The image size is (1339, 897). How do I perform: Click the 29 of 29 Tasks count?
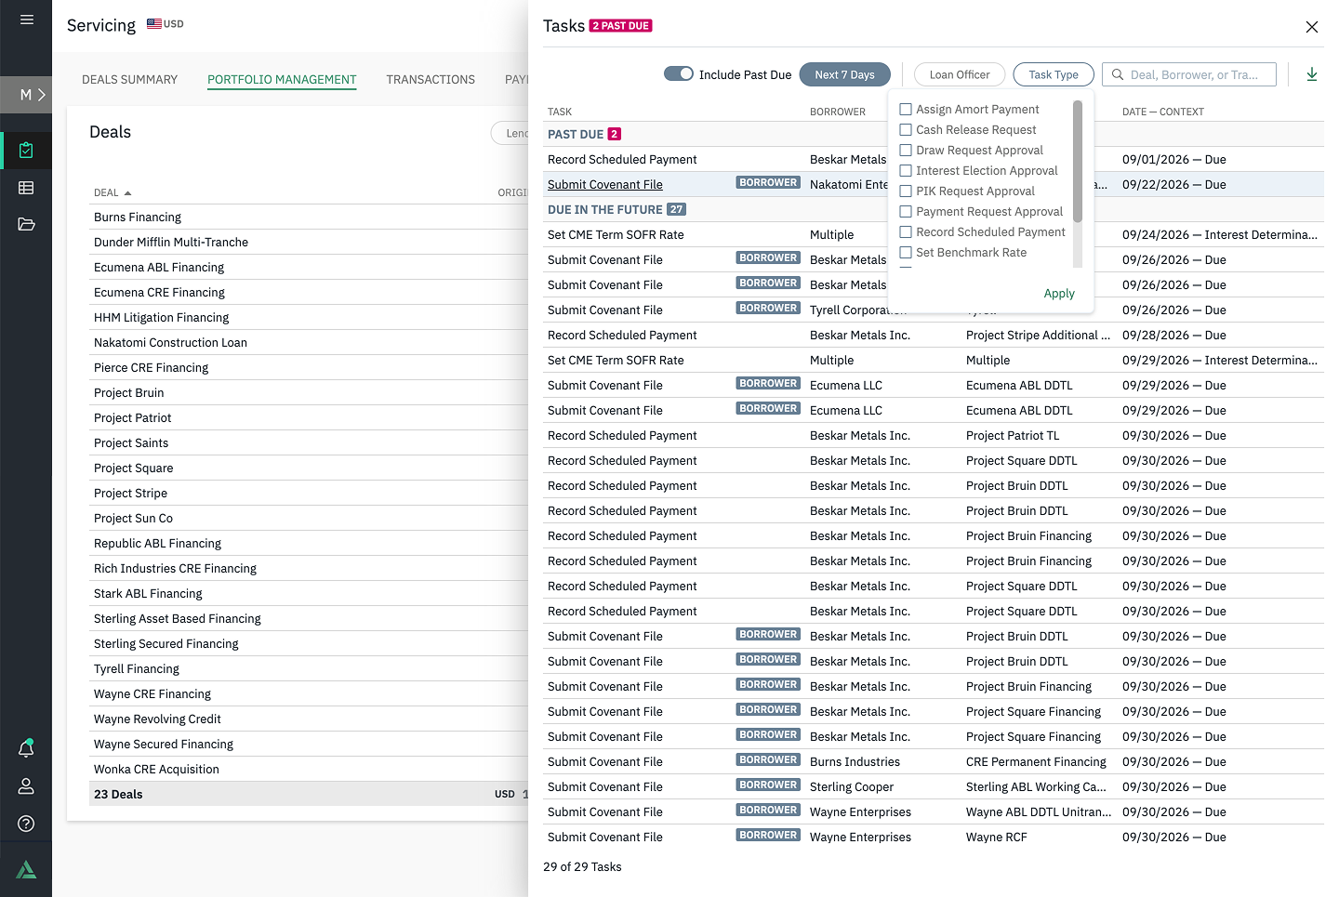pos(582,867)
